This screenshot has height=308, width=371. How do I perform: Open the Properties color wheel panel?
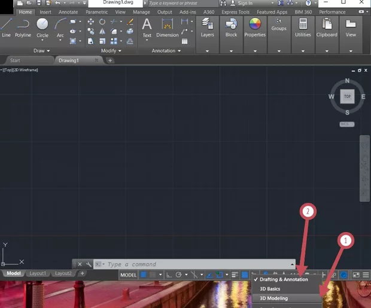tap(255, 26)
